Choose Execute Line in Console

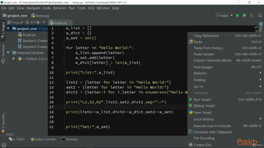pos(225,126)
